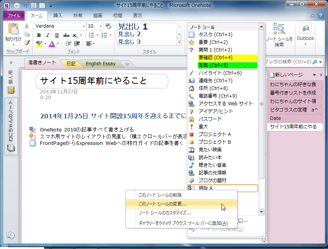Expand the styles gallery more arrow
Image resolution: width=328 pixels, height=249 pixels.
(x=179, y=42)
